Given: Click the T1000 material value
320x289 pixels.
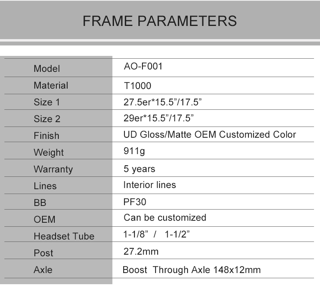Looking at the screenshot, I should [x=138, y=86].
